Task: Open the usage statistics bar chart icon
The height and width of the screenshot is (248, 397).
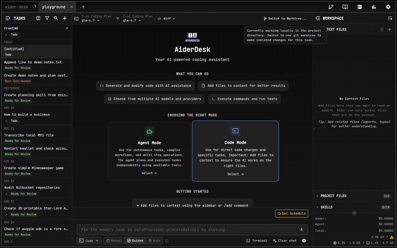Action: tap(374, 7)
